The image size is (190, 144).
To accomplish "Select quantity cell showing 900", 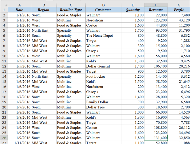I will click(x=133, y=71).
